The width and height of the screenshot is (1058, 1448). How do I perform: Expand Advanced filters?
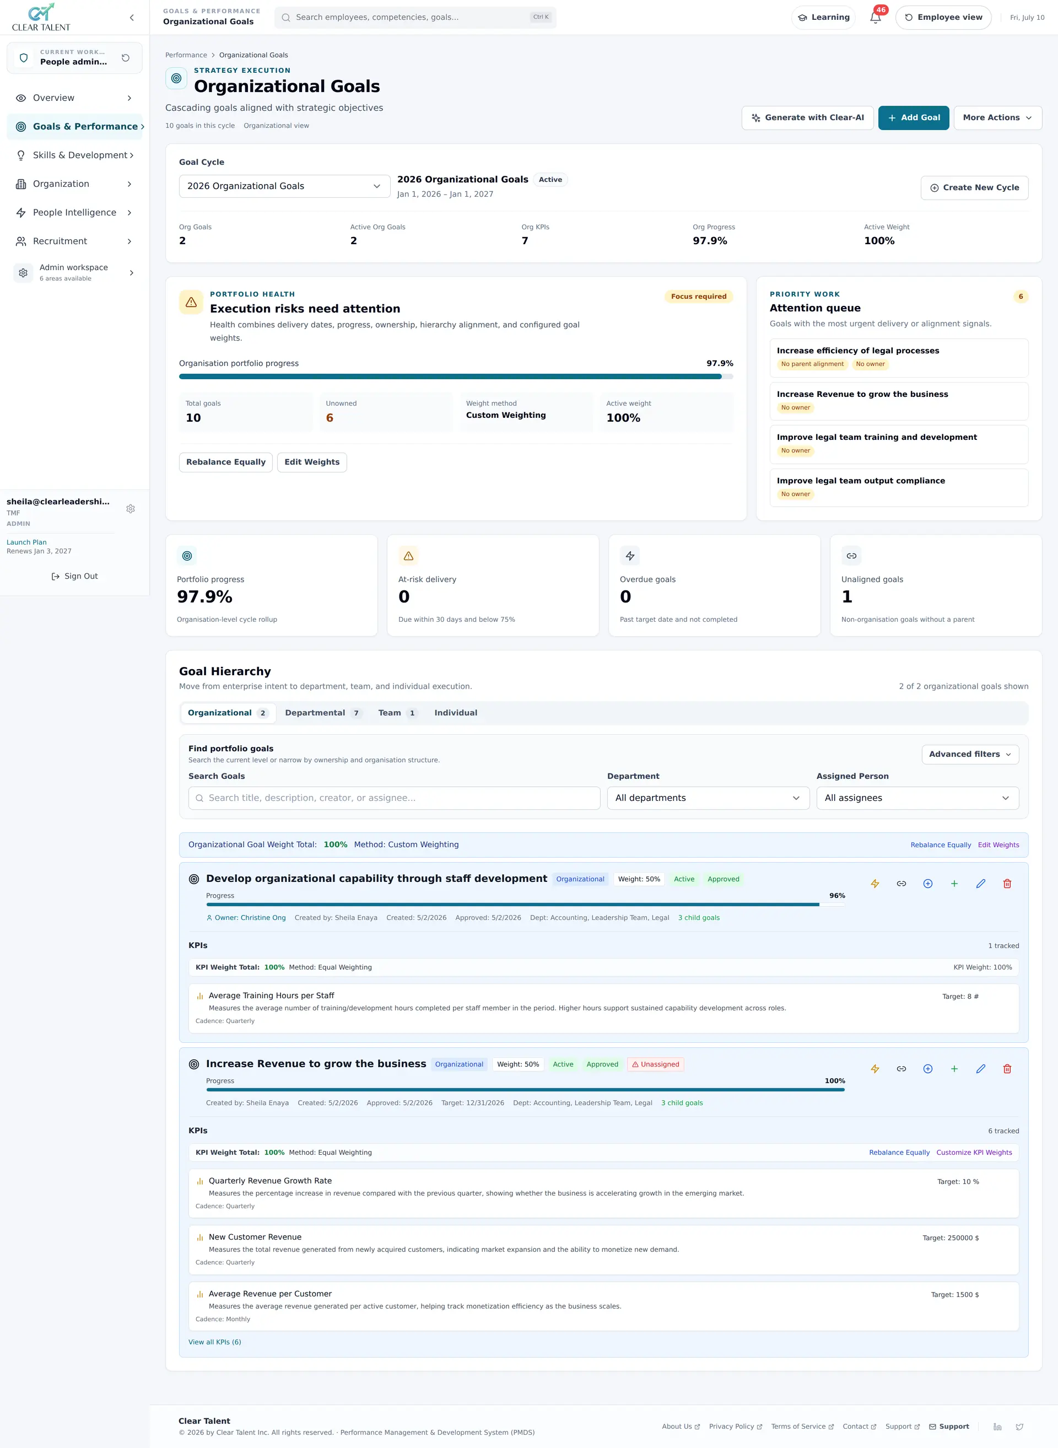tap(970, 754)
